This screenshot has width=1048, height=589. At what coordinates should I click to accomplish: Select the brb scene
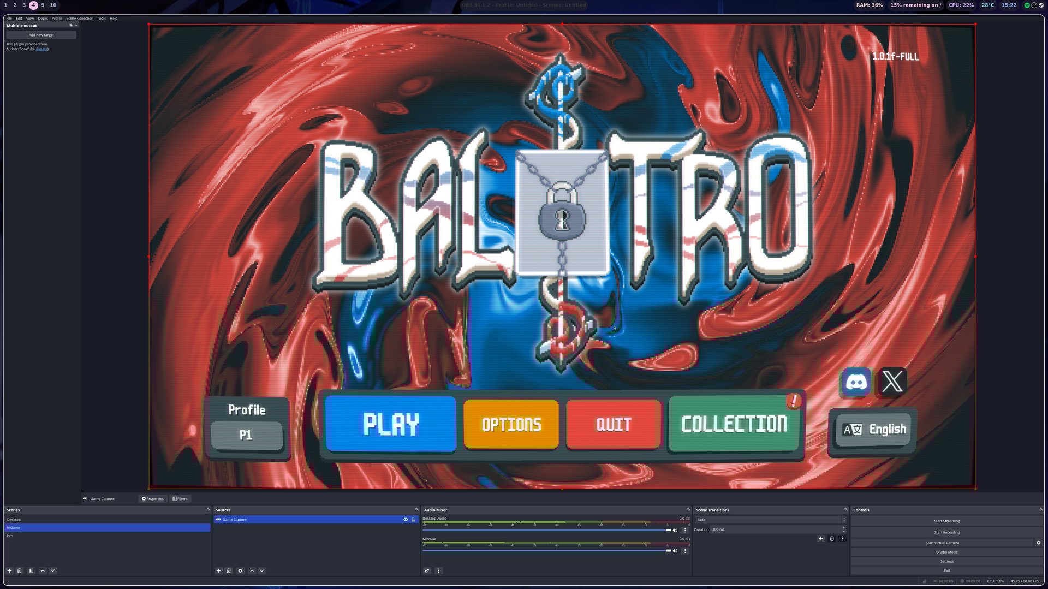[x=108, y=536]
